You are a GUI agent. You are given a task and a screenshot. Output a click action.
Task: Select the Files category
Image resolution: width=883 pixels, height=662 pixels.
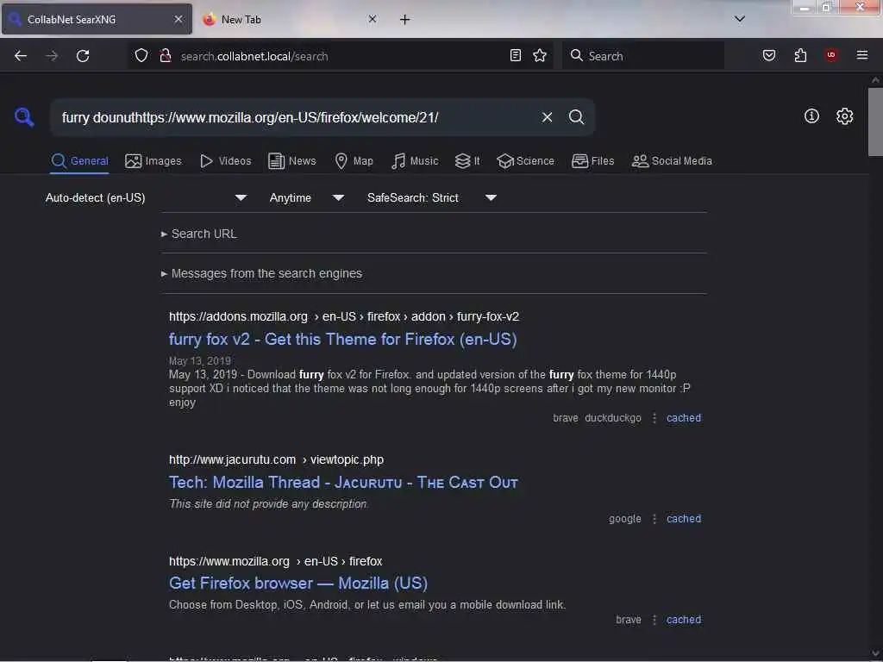pos(592,161)
